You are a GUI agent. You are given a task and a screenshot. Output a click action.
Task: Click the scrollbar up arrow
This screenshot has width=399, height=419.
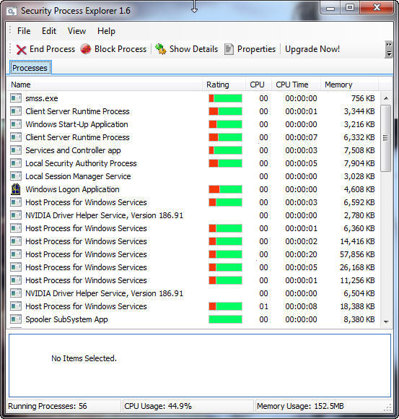click(386, 98)
